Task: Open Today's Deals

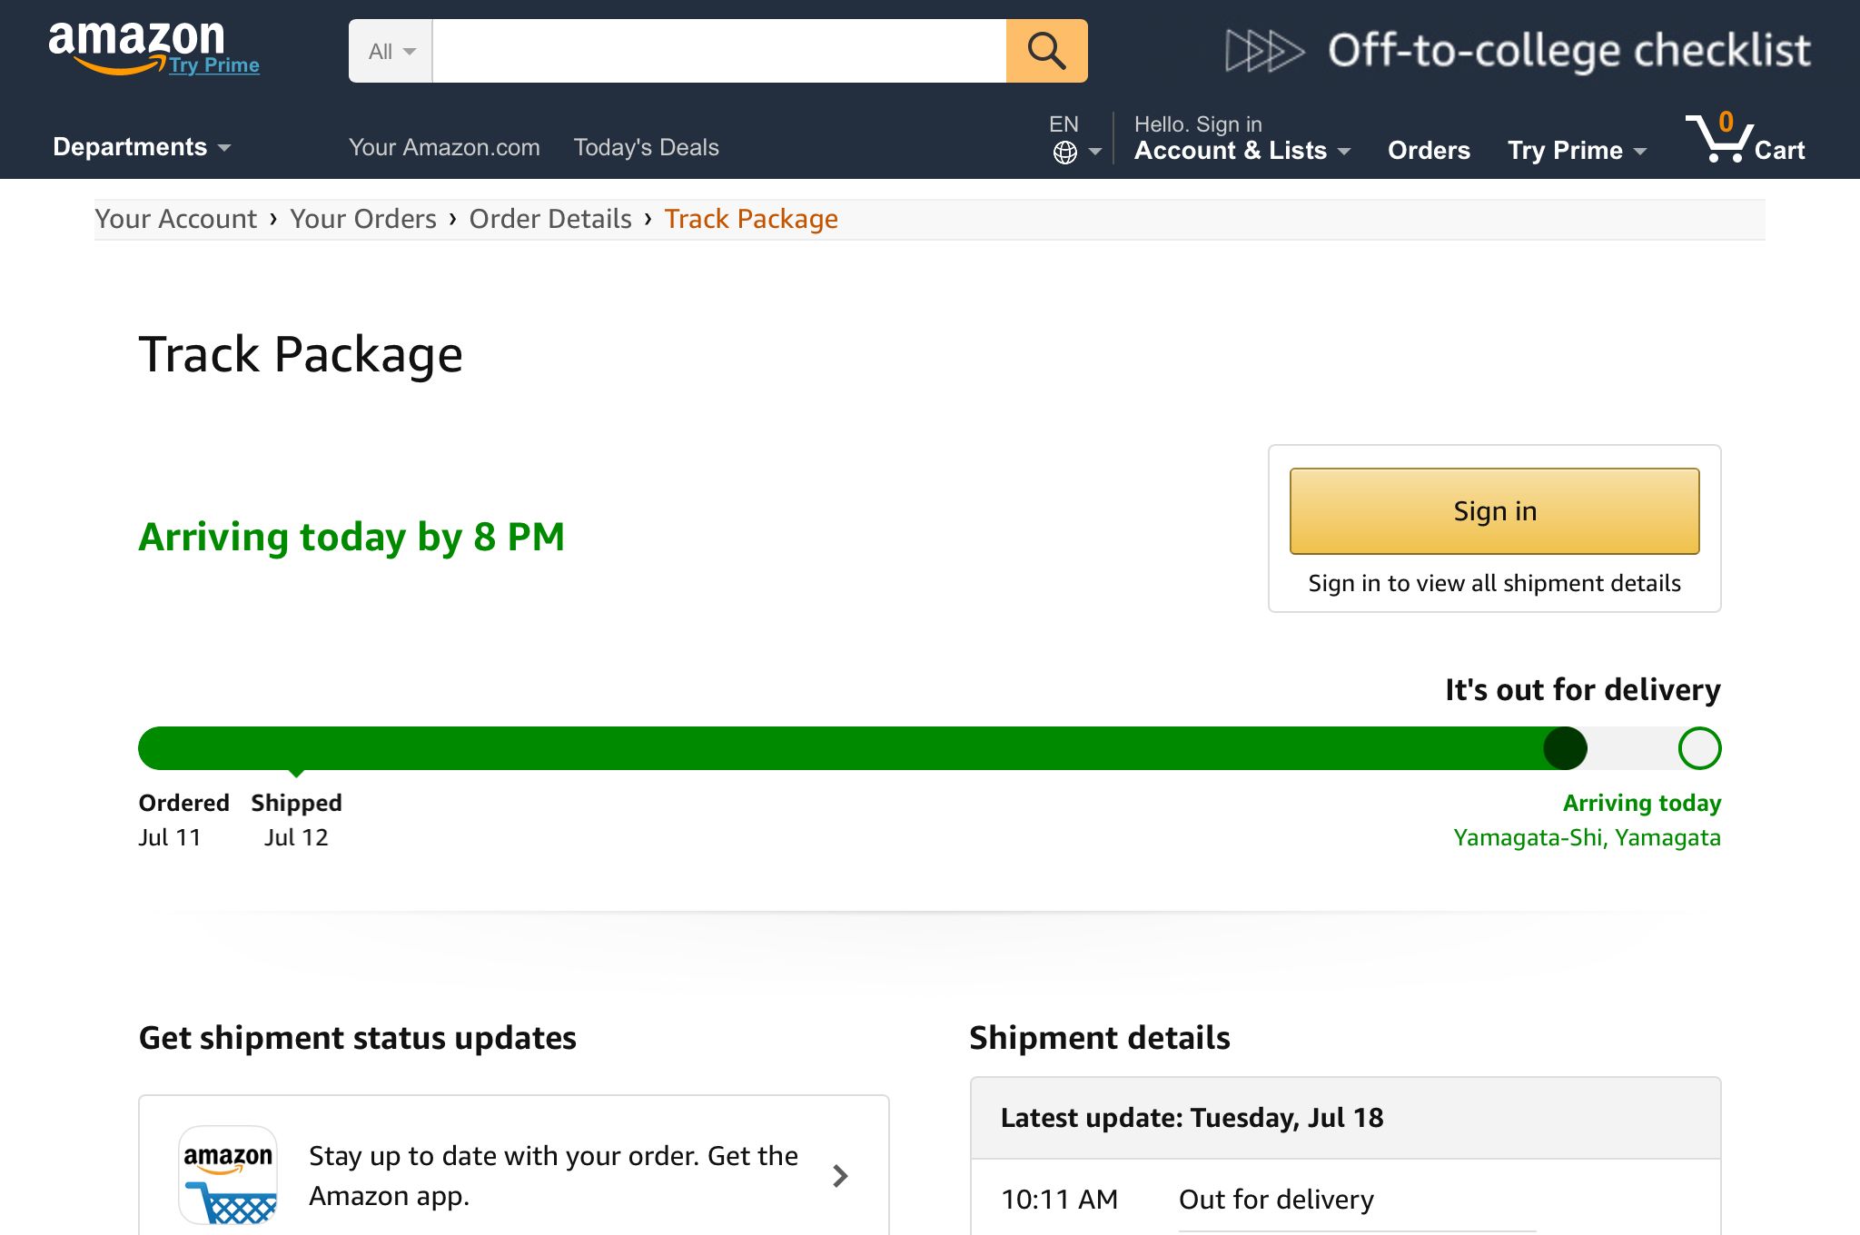Action: tap(646, 147)
